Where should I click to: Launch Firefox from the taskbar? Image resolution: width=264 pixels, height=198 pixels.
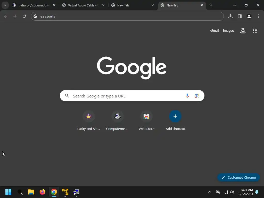43,192
